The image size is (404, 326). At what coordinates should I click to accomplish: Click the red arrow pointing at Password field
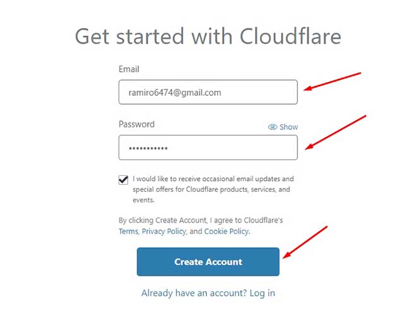pyautogui.click(x=336, y=132)
